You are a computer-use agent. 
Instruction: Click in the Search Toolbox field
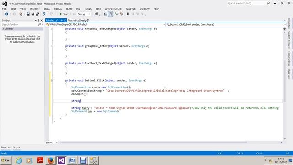[20, 24]
